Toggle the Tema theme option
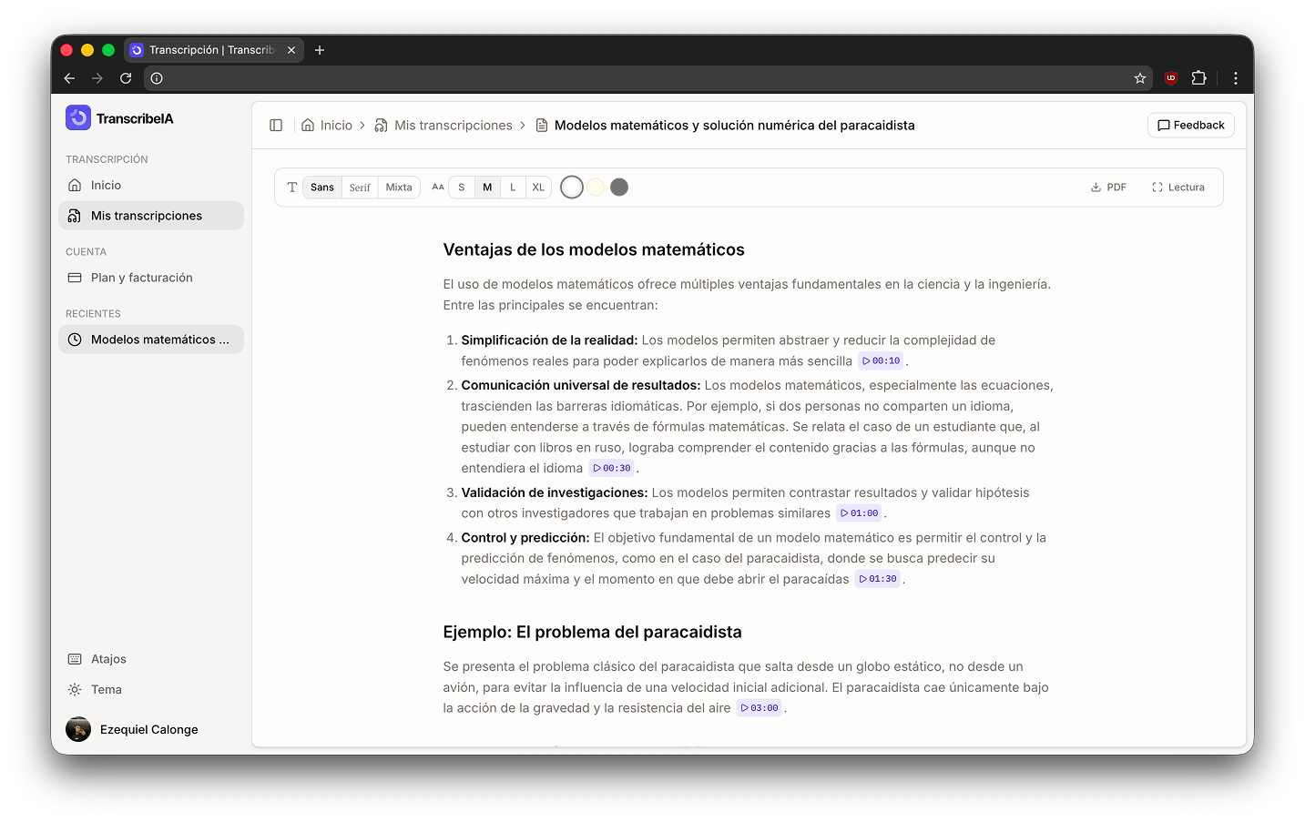1305x822 pixels. [76, 689]
